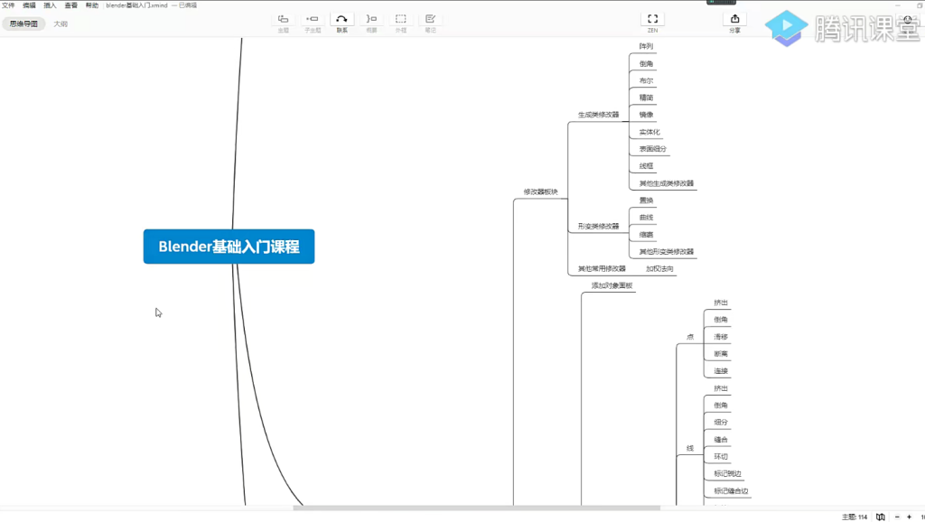Select the 表面细分 topic

click(652, 149)
